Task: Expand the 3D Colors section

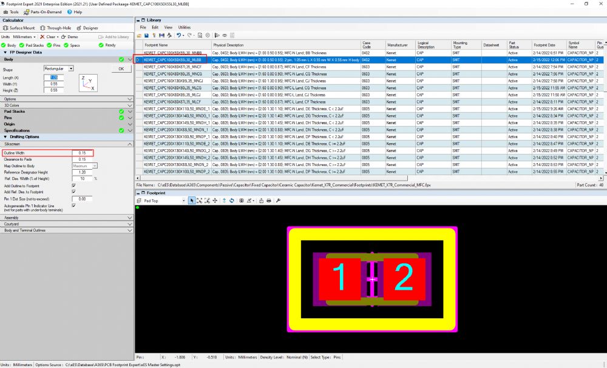Action: click(x=130, y=105)
